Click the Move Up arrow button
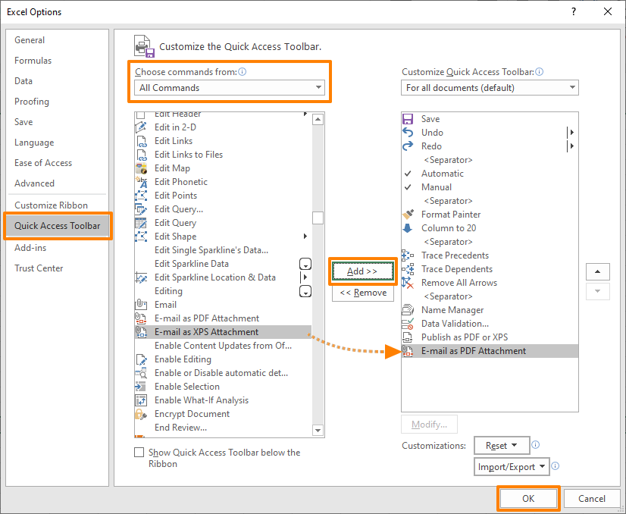626x514 pixels. pyautogui.click(x=598, y=272)
